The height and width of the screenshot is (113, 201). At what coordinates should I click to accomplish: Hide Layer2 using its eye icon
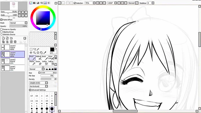(x=3, y=60)
